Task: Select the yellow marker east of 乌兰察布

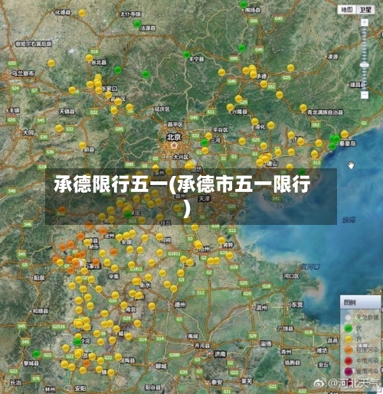Action: click(51, 63)
